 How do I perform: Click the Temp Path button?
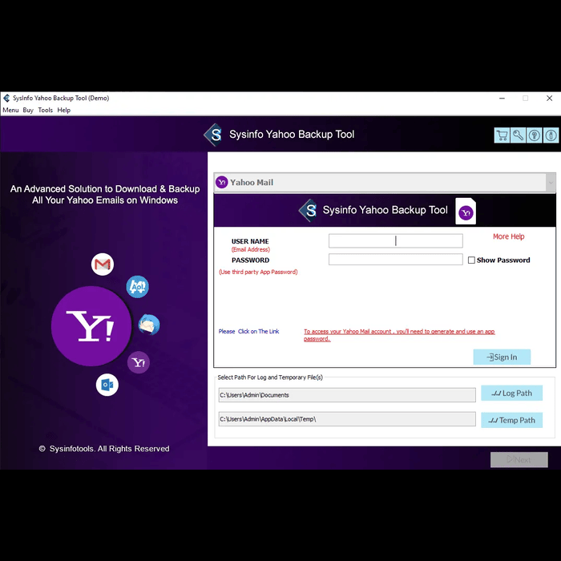pyautogui.click(x=511, y=420)
